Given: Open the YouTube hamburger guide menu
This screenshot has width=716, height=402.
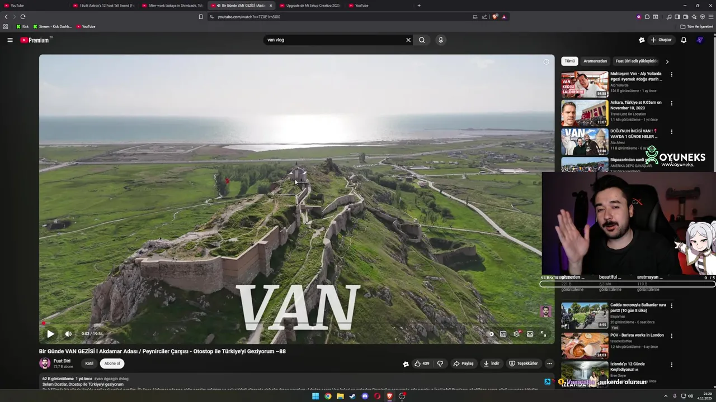Looking at the screenshot, I should coord(10,40).
